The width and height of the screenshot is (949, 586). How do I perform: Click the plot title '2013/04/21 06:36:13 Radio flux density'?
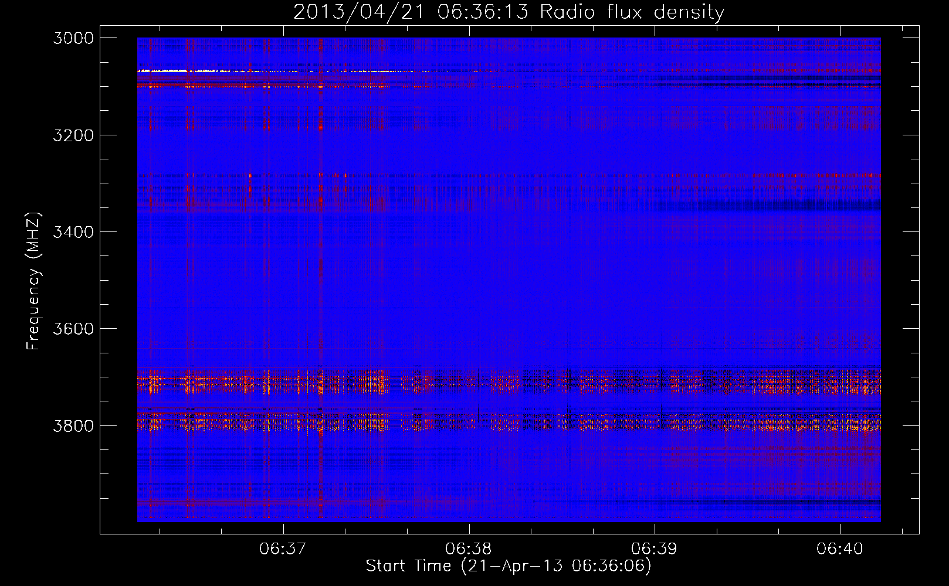point(509,12)
